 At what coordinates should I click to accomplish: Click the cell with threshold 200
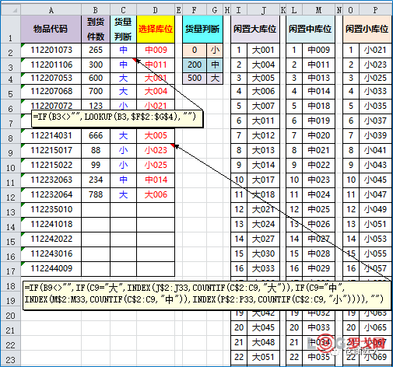(x=195, y=65)
